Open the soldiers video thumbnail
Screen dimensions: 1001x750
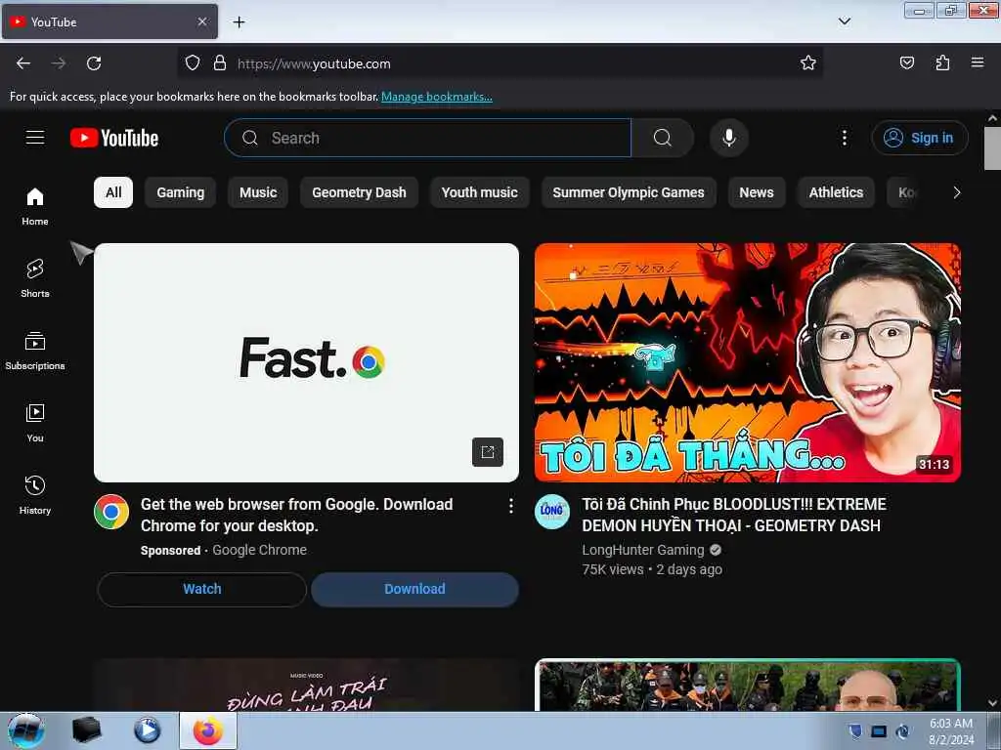coord(748,685)
